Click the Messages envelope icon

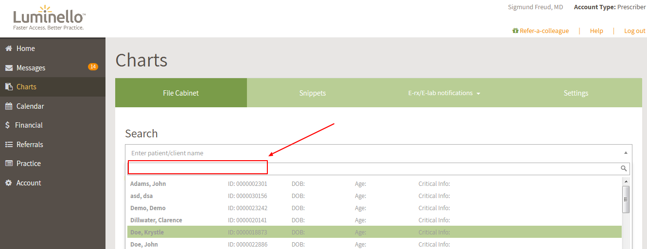9,68
